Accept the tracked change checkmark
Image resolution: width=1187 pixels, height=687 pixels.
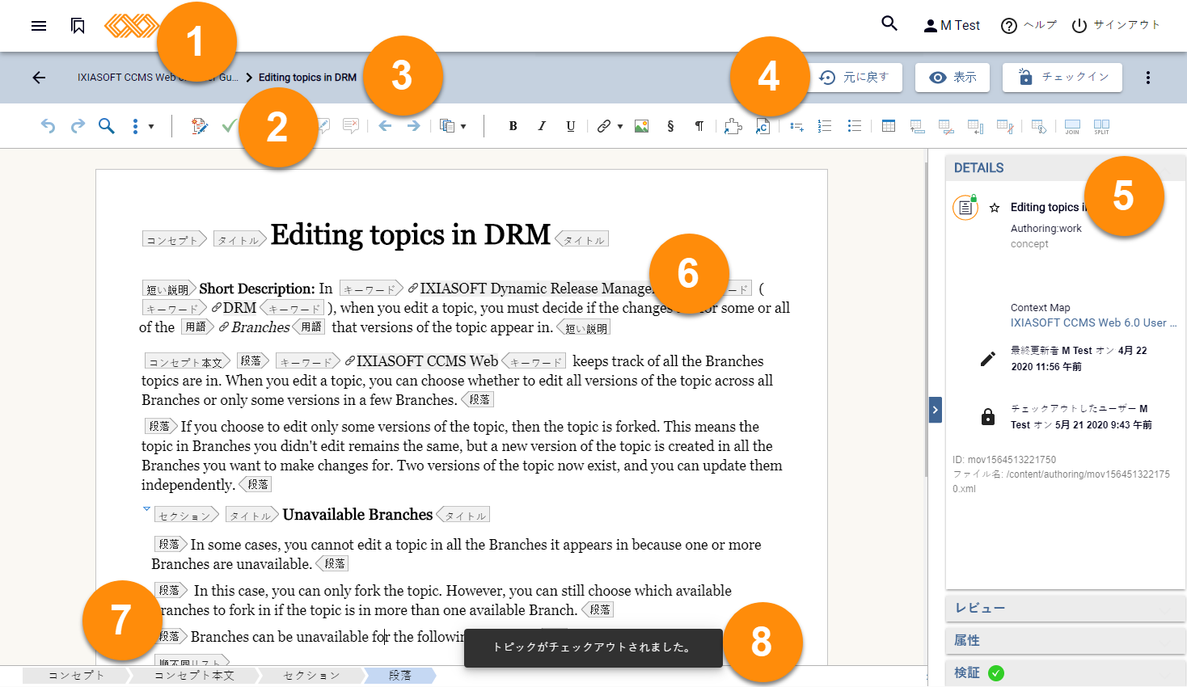230,126
